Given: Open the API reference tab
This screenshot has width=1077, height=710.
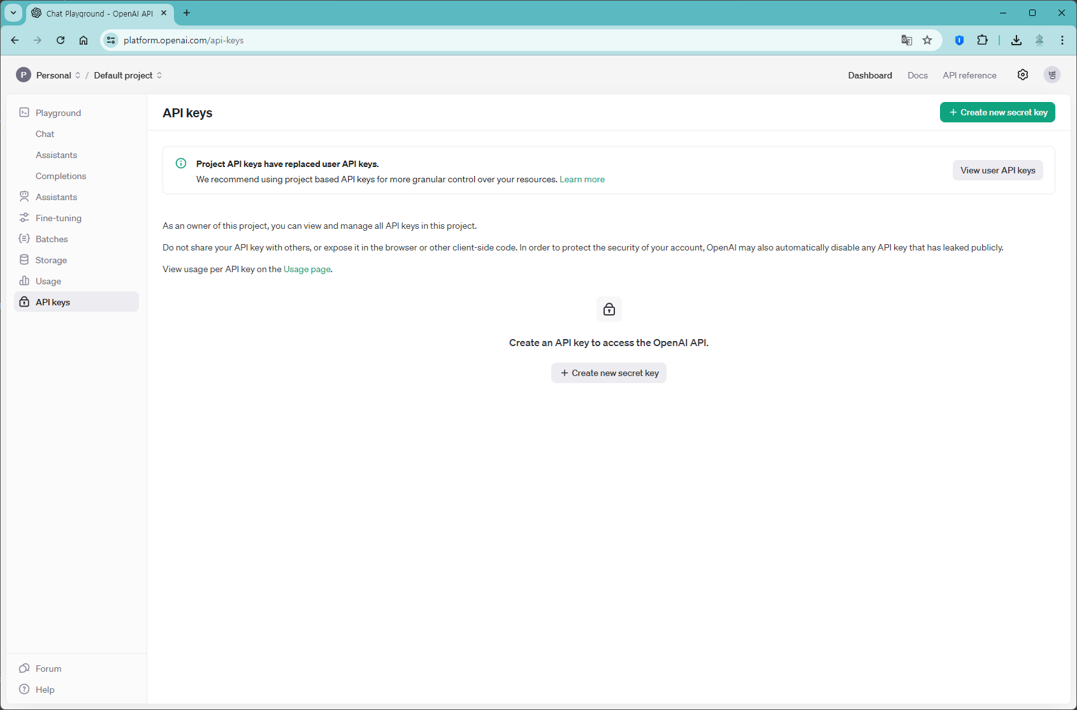Looking at the screenshot, I should pos(969,75).
